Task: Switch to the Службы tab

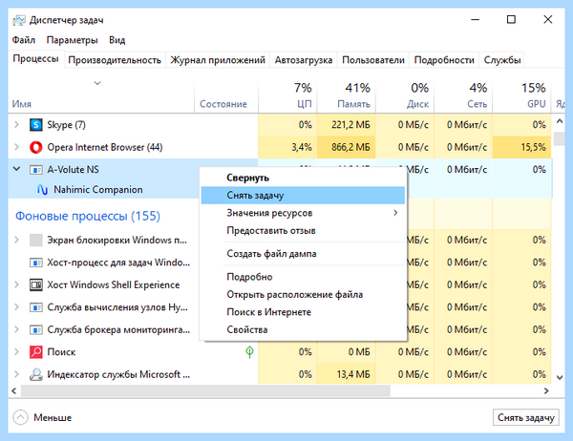Action: pyautogui.click(x=502, y=60)
